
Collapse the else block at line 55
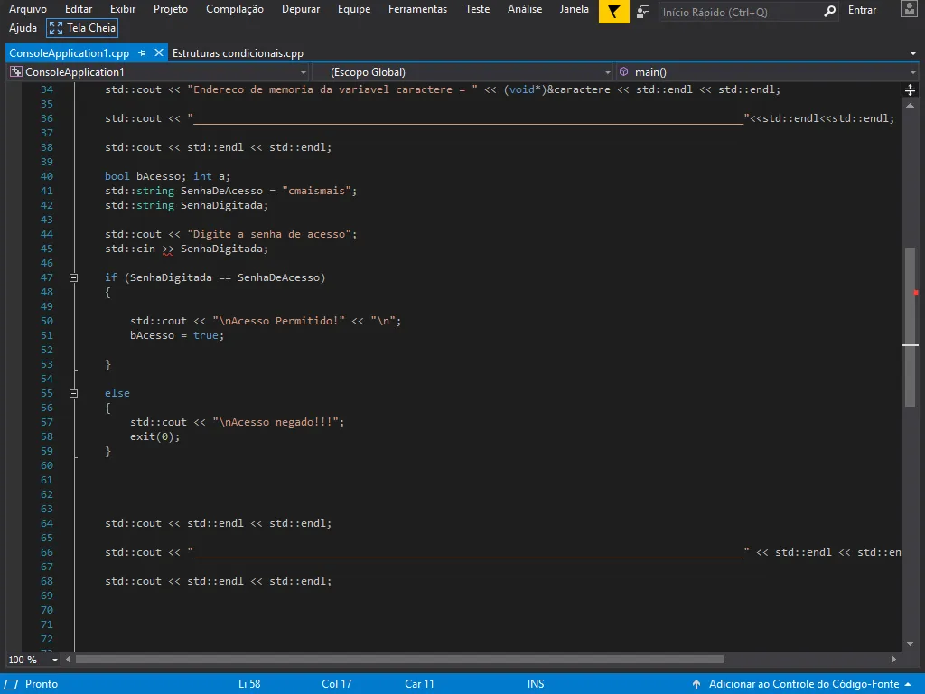click(x=74, y=393)
